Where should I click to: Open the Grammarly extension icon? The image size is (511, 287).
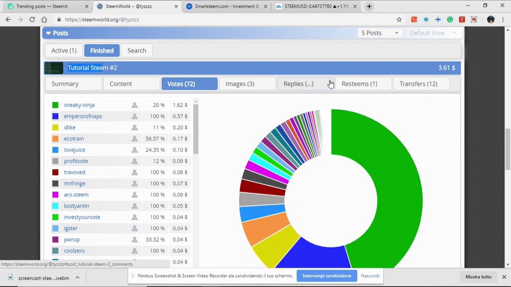pyautogui.click(x=450, y=20)
